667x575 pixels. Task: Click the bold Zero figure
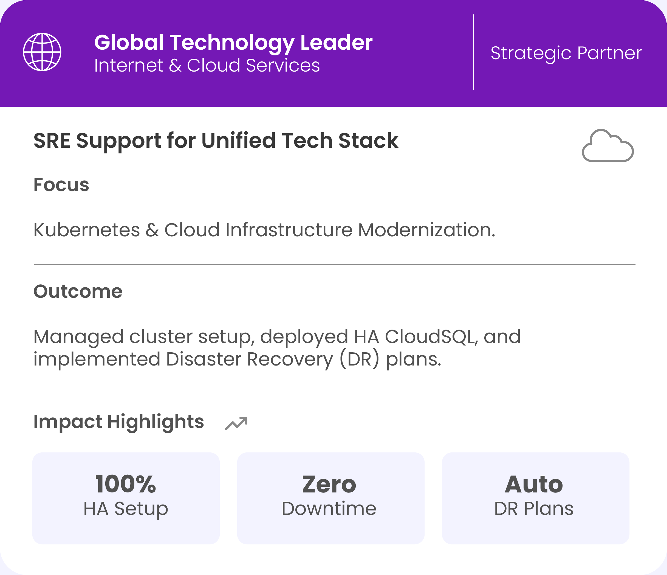329,484
